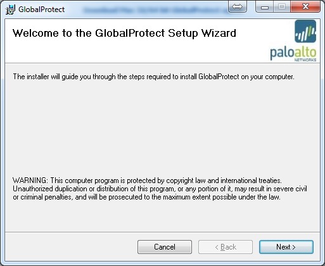The height and width of the screenshot is (266, 325).
Task: Click the paloalto wordmark
Action: [293, 53]
